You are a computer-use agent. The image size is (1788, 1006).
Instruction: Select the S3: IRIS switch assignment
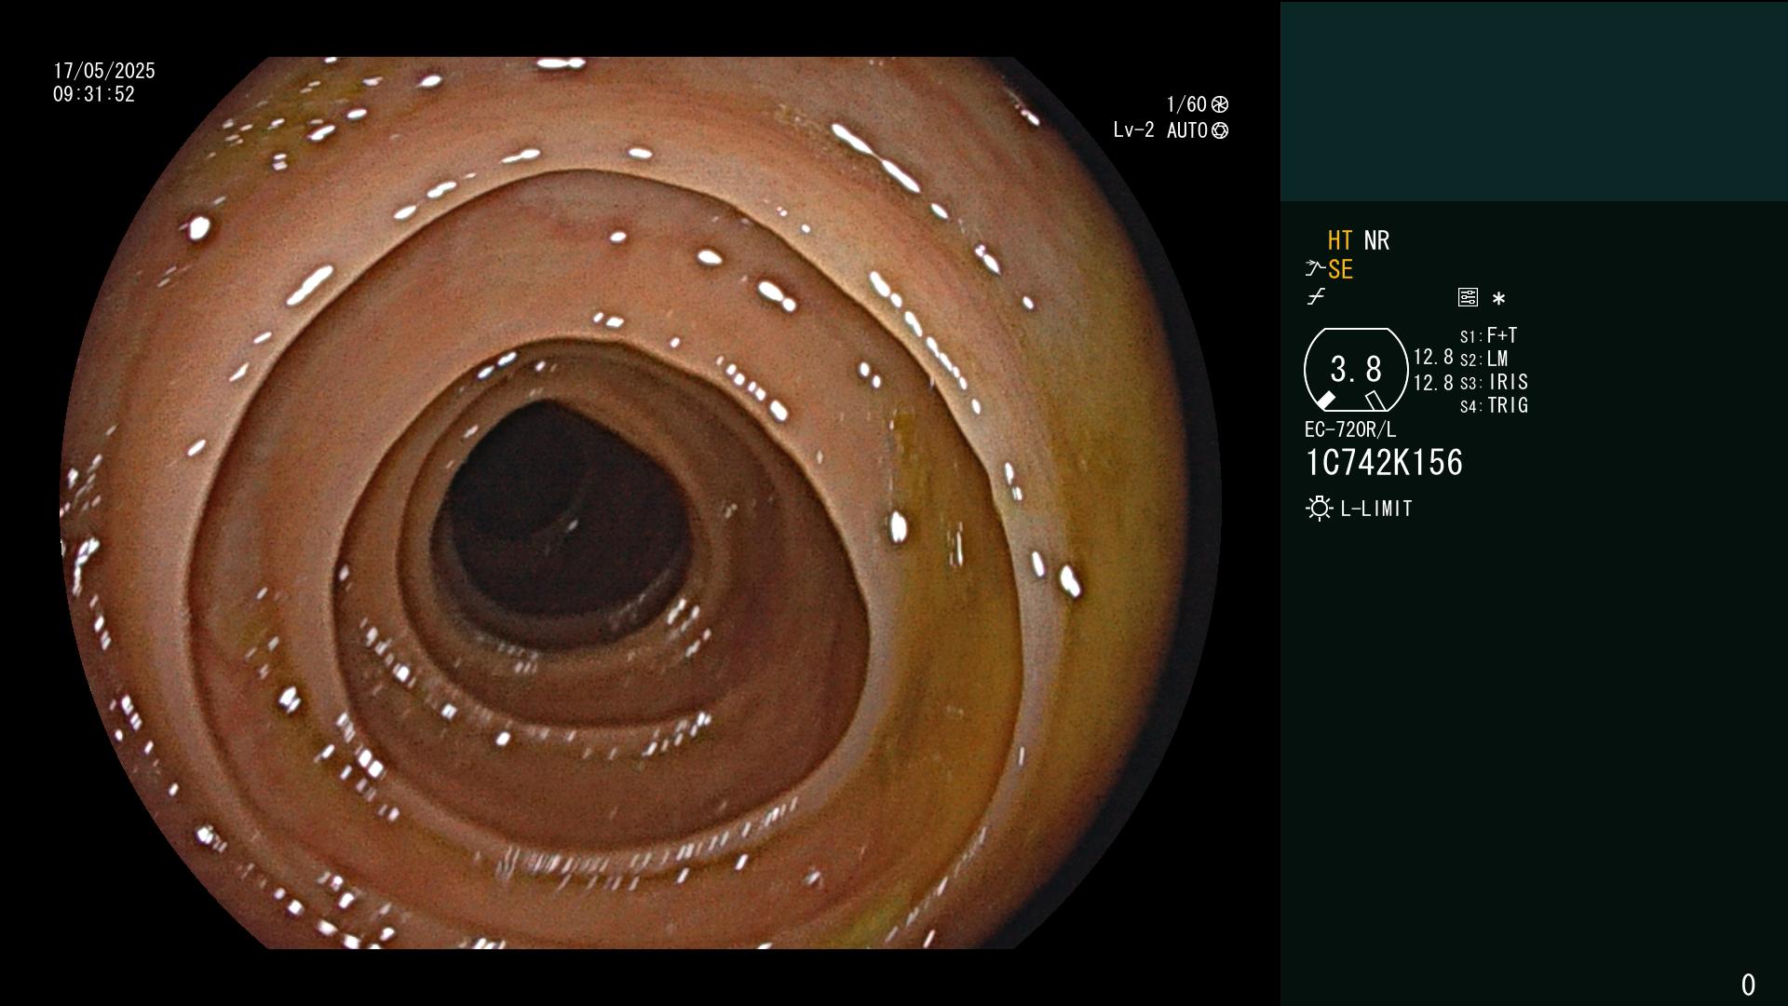[1495, 382]
